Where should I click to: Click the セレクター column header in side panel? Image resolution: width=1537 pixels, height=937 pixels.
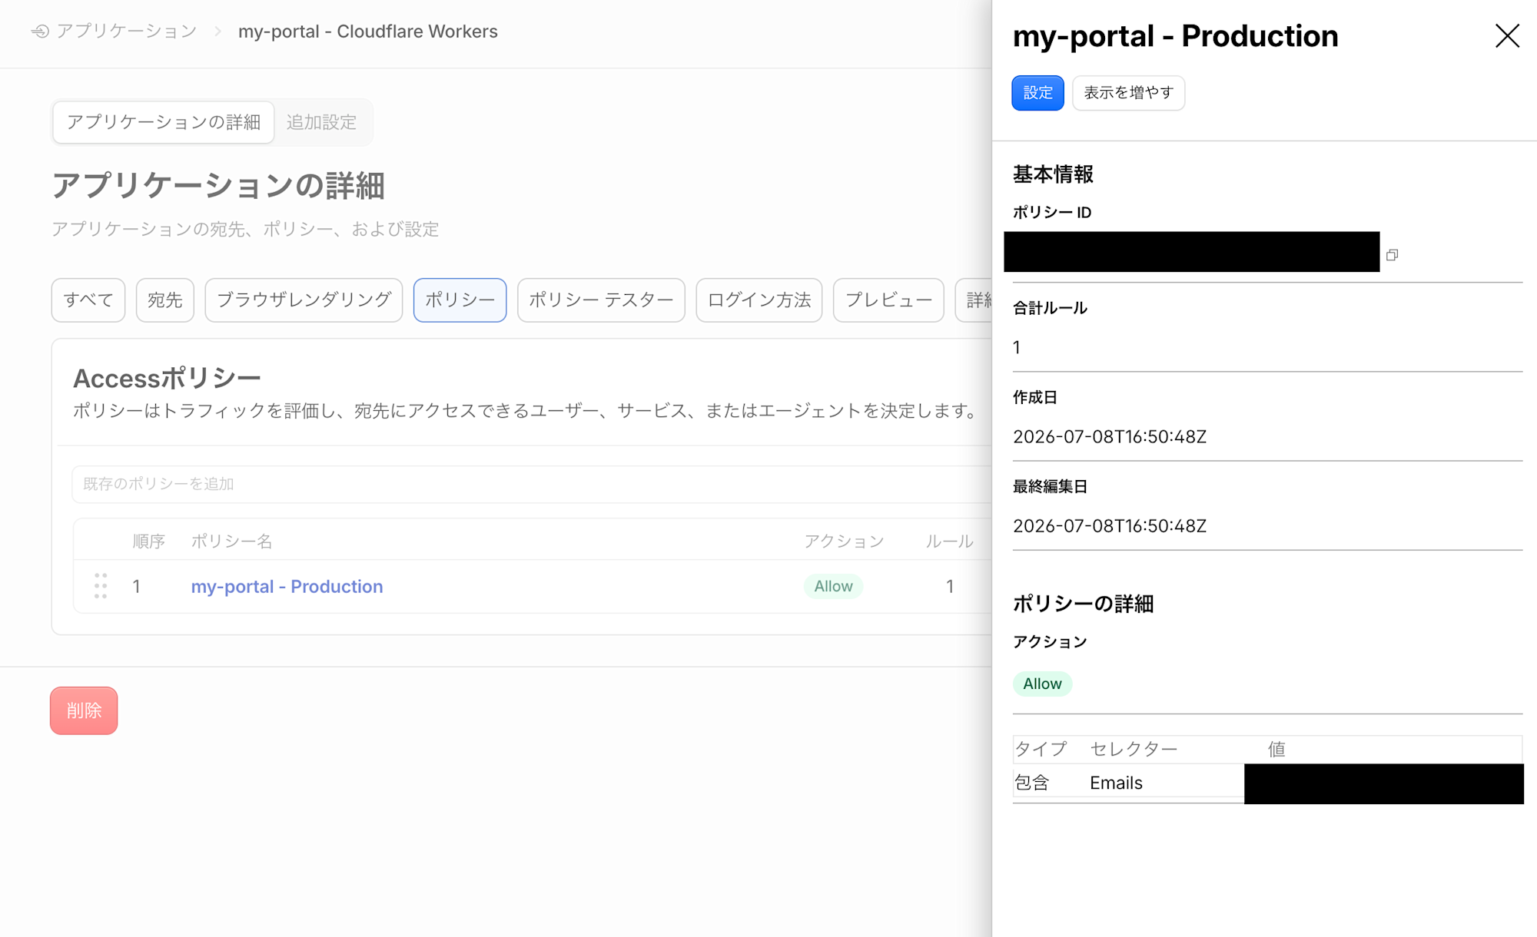[1134, 749]
